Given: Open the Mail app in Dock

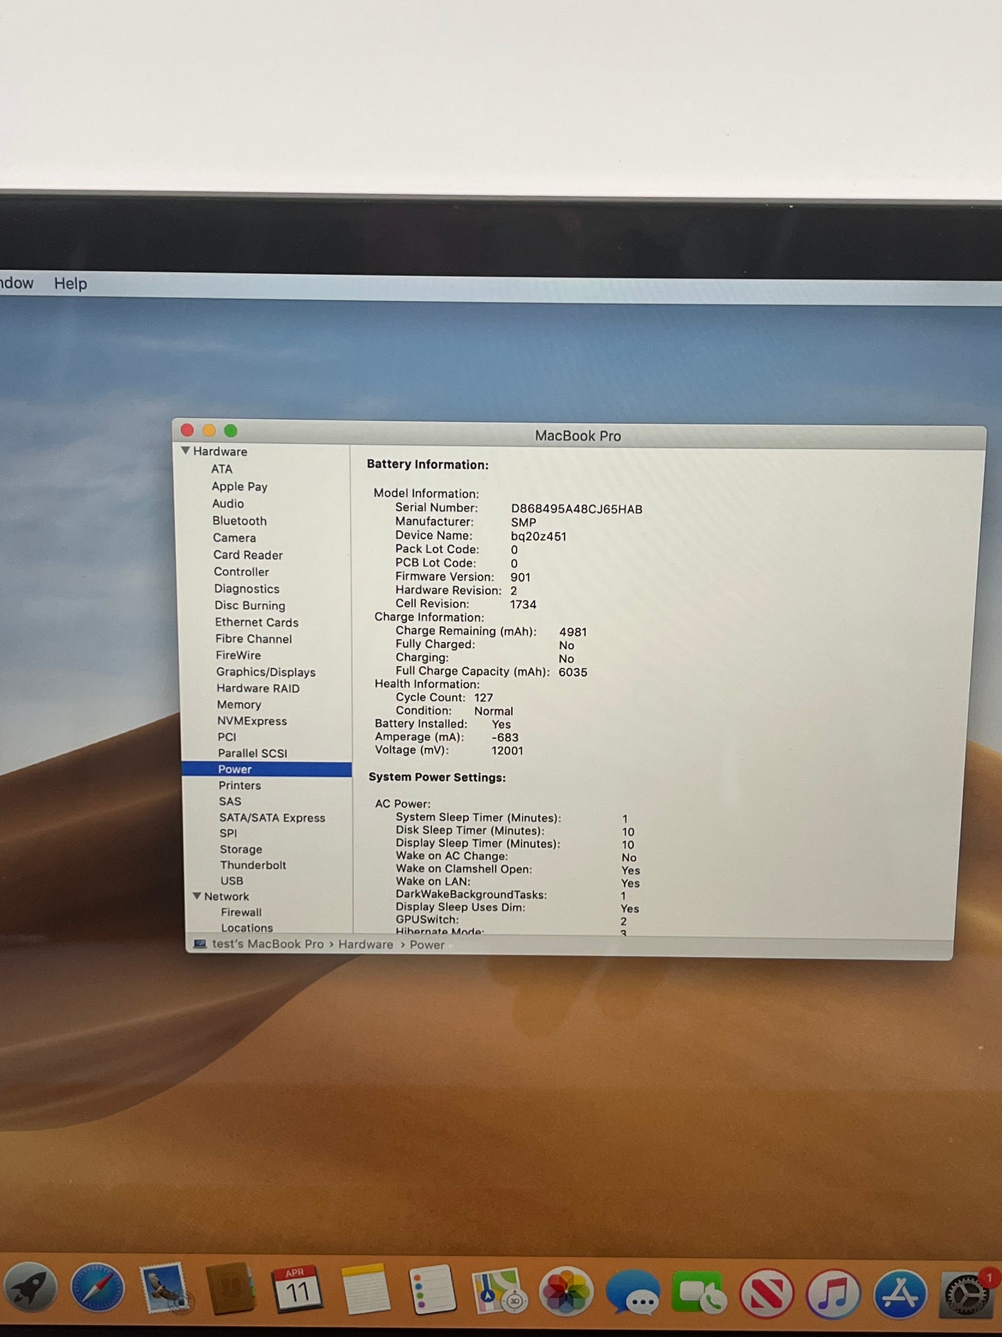Looking at the screenshot, I should click(x=164, y=1289).
